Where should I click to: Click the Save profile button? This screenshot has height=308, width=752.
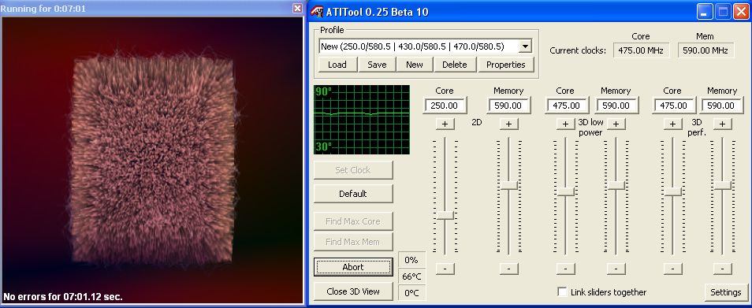click(x=377, y=65)
